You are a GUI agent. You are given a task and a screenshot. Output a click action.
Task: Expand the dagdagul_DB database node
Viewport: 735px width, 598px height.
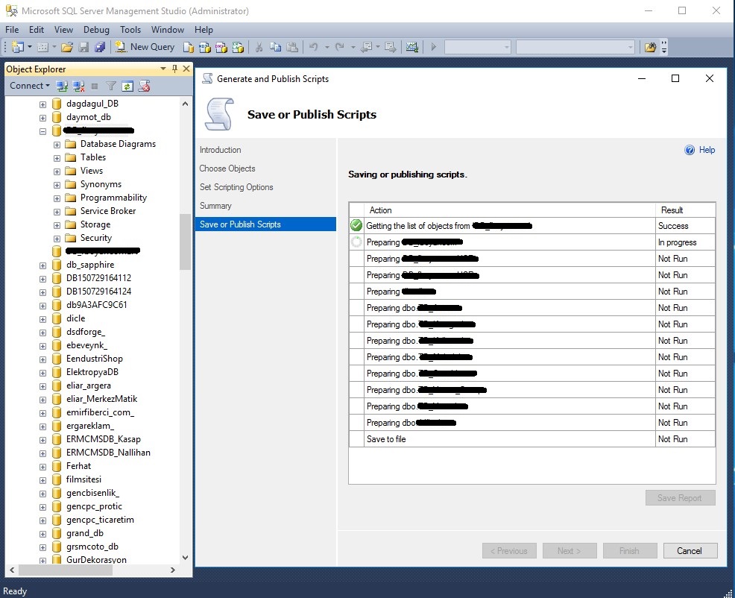[x=43, y=104]
